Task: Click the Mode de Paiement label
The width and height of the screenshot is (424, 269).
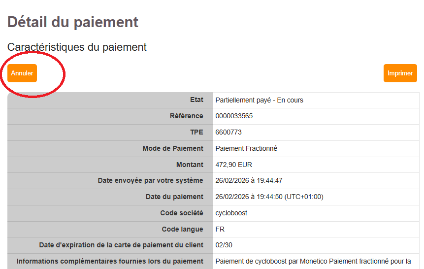Action: click(173, 148)
